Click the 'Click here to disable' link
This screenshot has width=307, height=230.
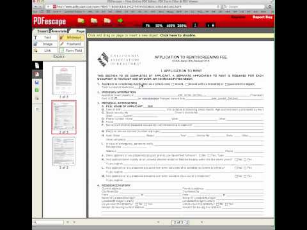[x=178, y=35]
